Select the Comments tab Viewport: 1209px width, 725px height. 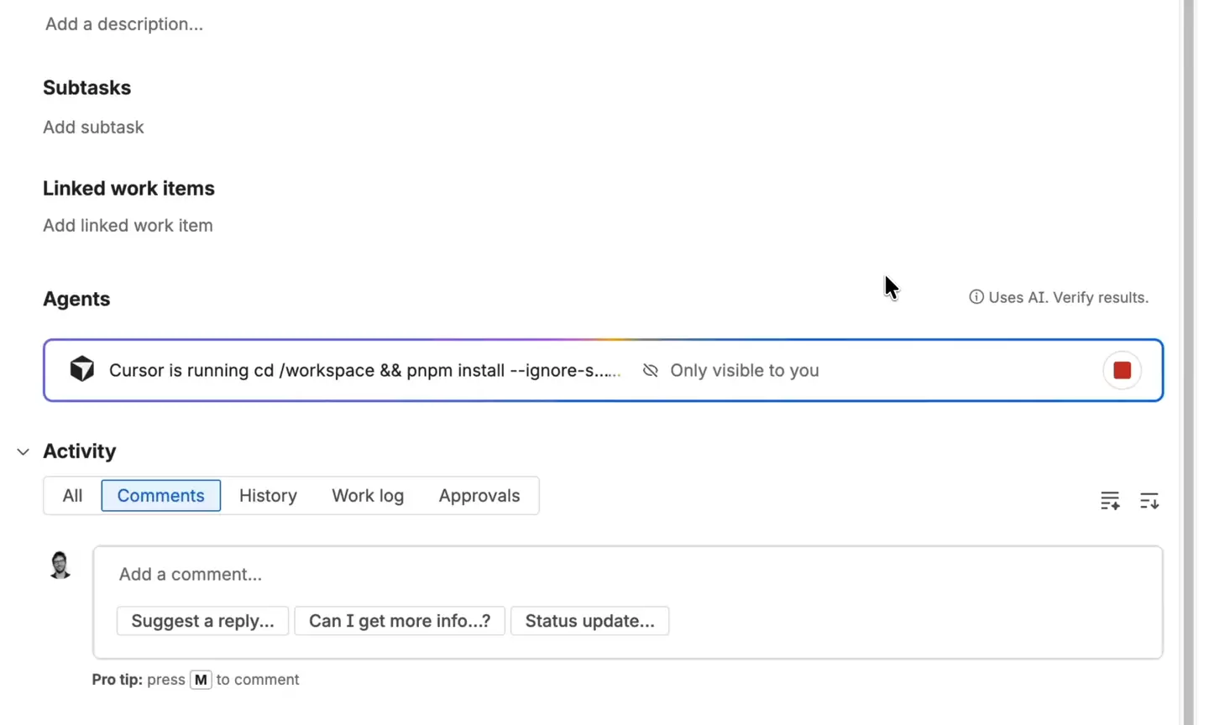(160, 495)
